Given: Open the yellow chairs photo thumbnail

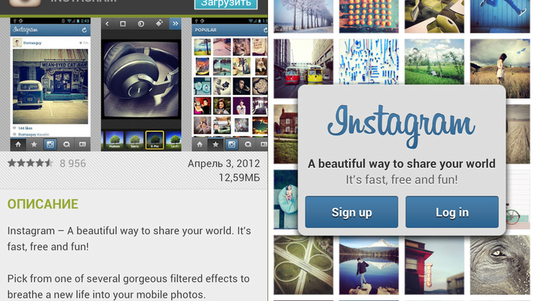Looking at the screenshot, I should pyautogui.click(x=435, y=16).
